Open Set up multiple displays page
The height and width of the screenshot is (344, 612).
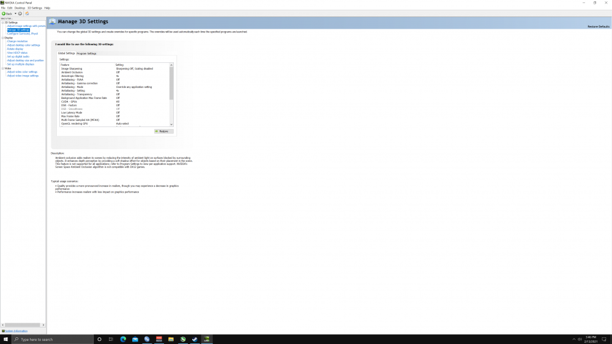[x=21, y=64]
